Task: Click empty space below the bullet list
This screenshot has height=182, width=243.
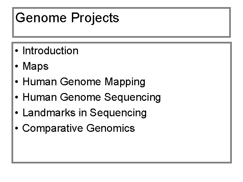Action: click(122, 148)
